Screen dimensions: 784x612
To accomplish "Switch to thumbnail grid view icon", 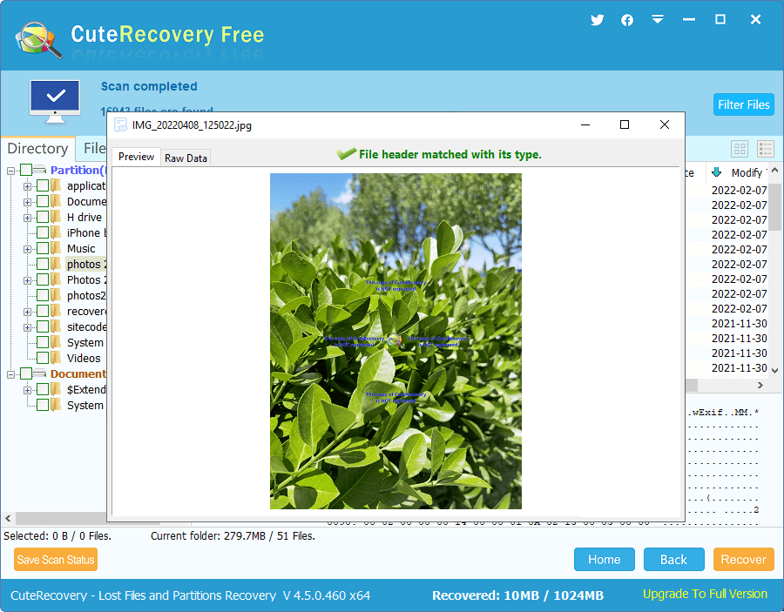I will coord(740,148).
